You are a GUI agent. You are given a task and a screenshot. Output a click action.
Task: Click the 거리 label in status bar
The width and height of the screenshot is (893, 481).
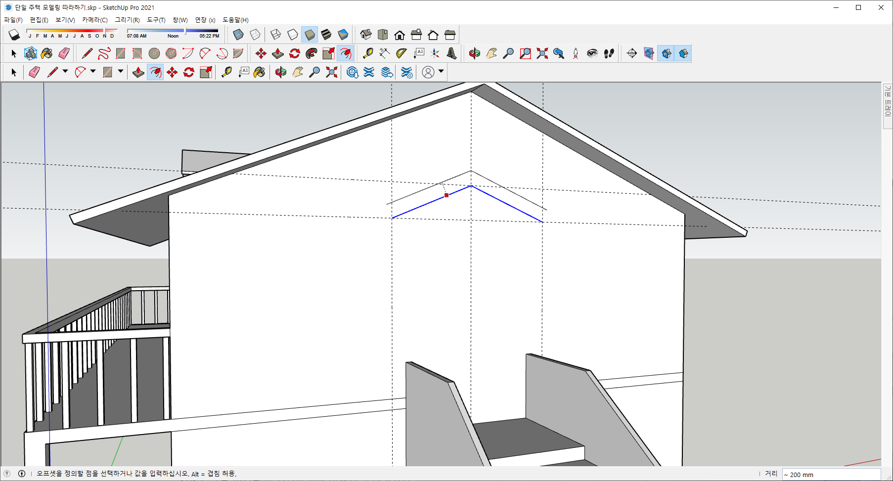(x=771, y=474)
